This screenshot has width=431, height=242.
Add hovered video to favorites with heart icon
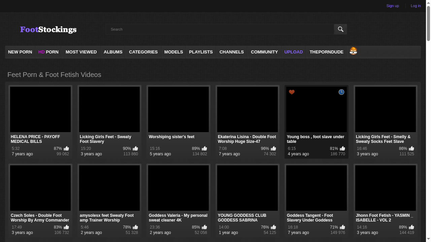pyautogui.click(x=292, y=92)
